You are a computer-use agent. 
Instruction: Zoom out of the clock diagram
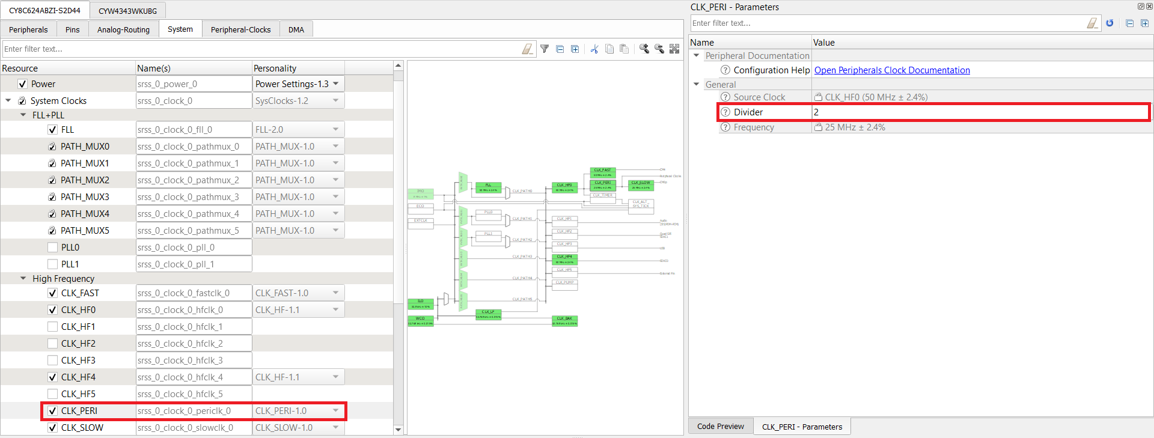(659, 49)
